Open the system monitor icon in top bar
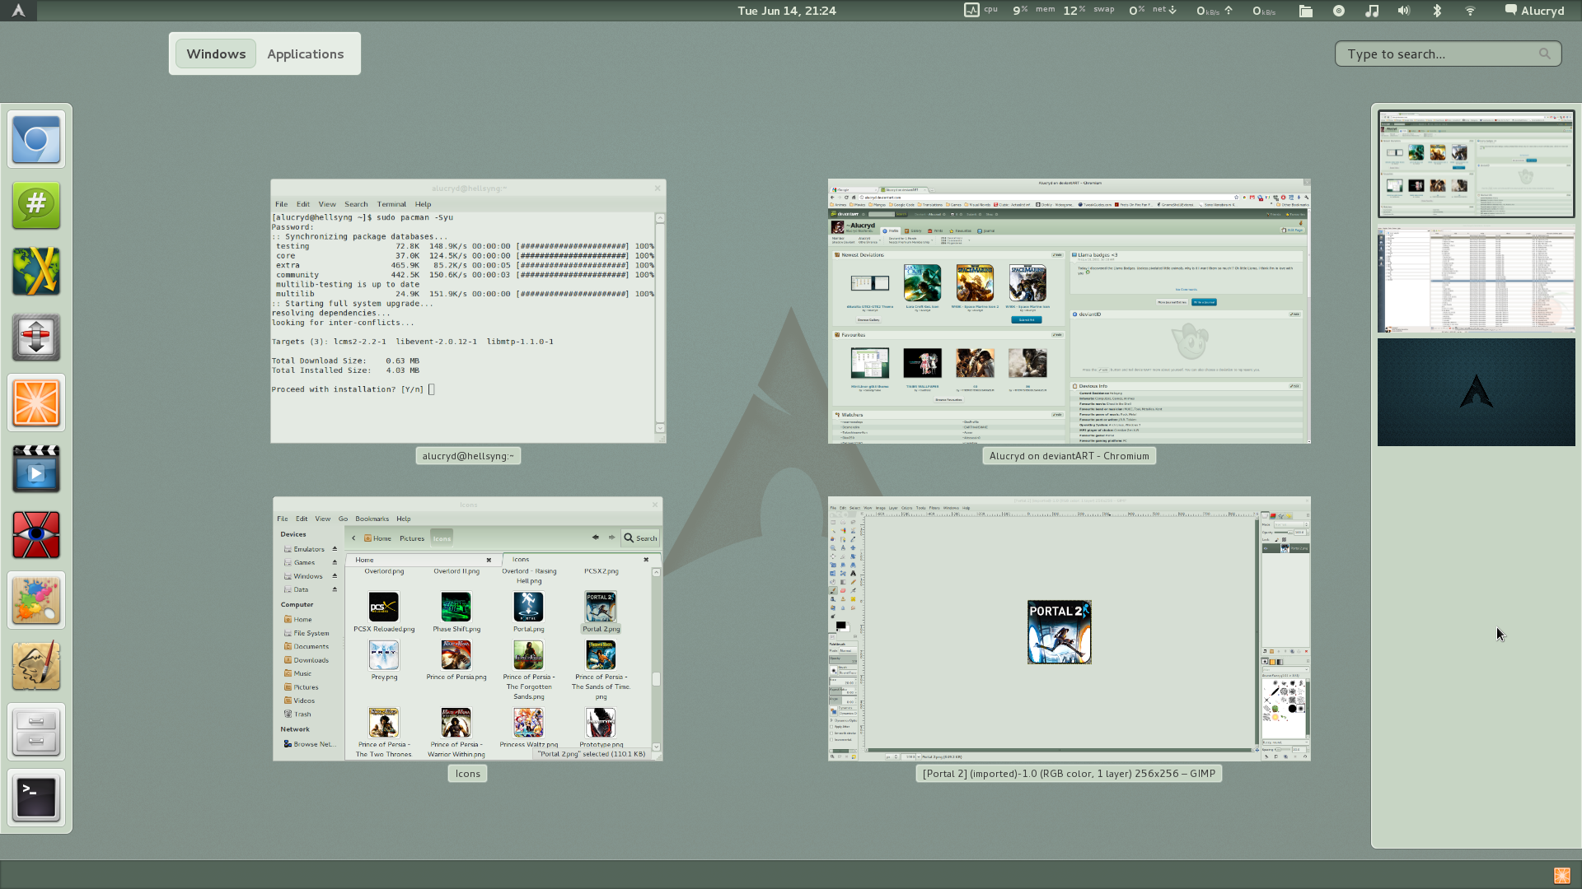The image size is (1582, 889). pos(971,10)
